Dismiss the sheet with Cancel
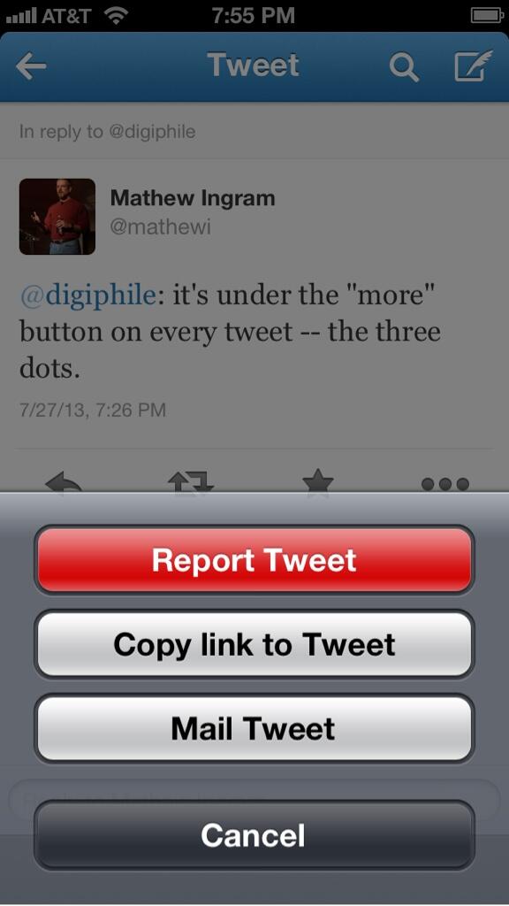The image size is (509, 906). [x=254, y=835]
